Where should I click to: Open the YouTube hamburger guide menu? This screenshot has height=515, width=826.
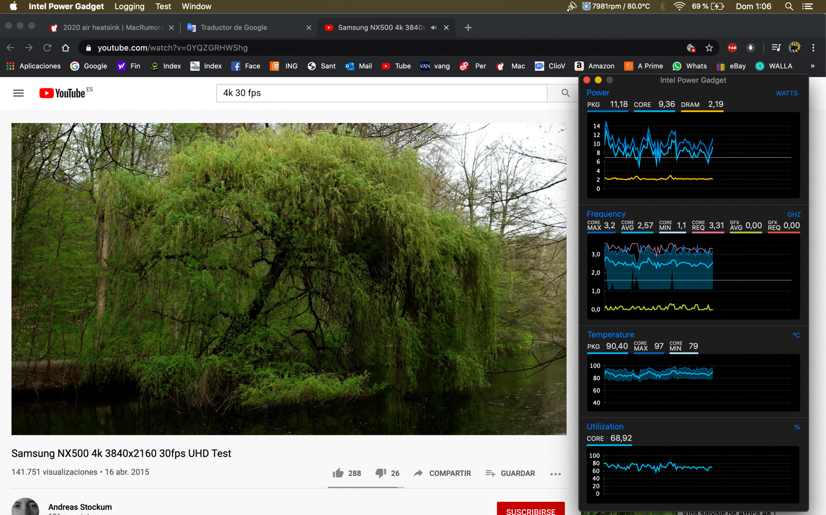[x=18, y=93]
